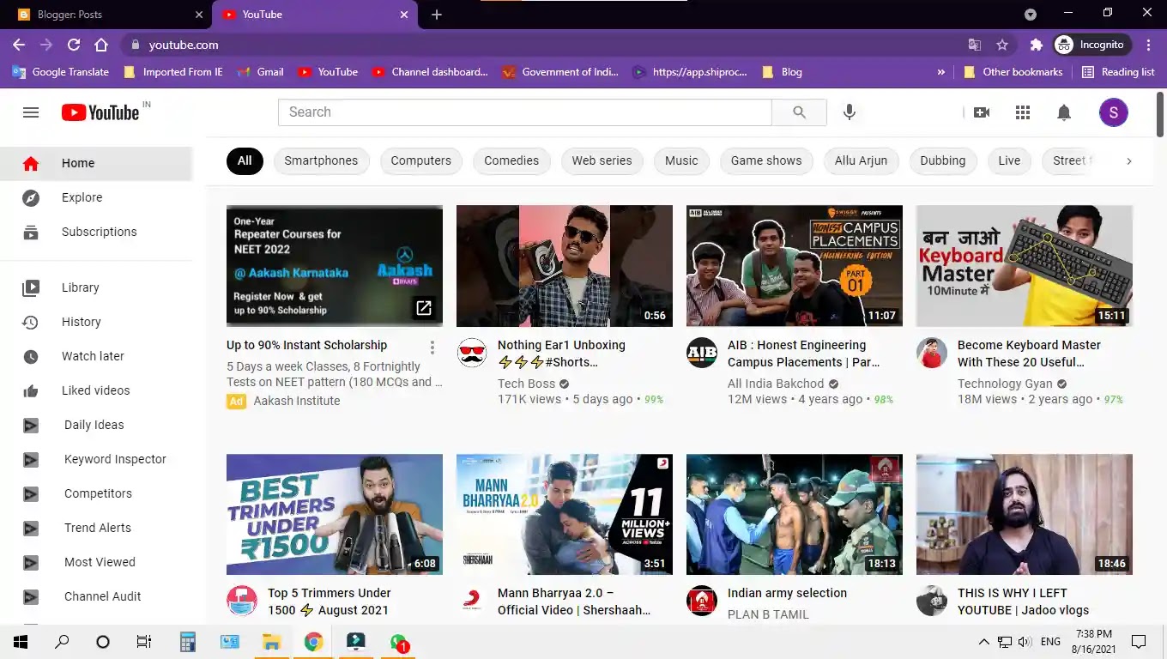Image resolution: width=1167 pixels, height=659 pixels.
Task: Open the Reading list
Action: (1118, 72)
